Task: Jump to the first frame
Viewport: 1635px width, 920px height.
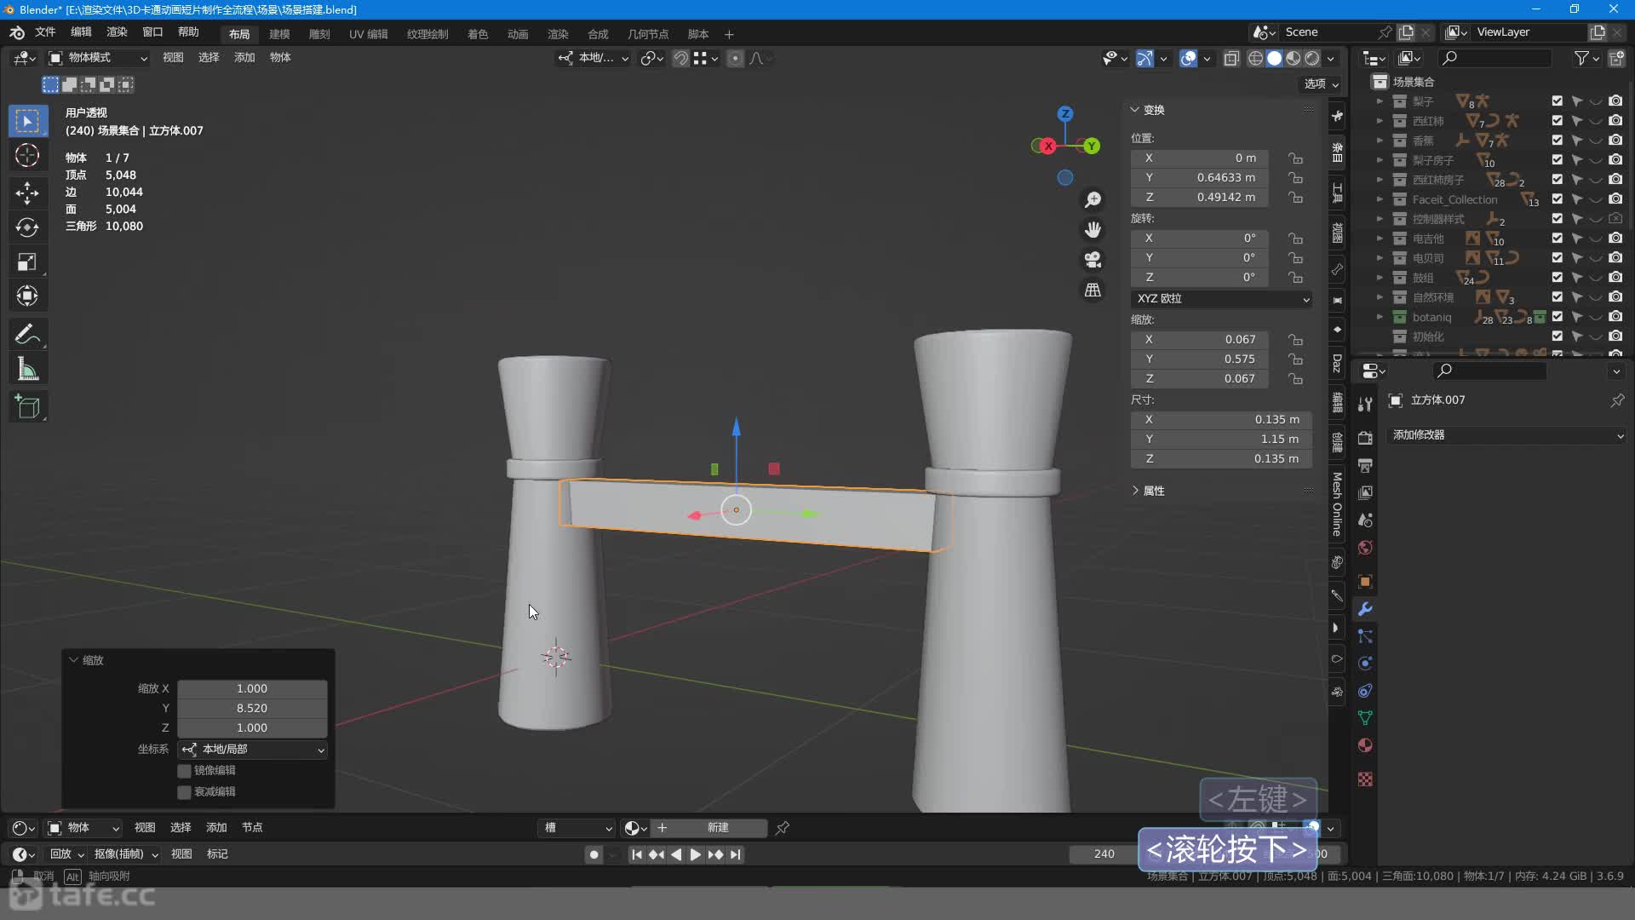Action: [x=636, y=854]
